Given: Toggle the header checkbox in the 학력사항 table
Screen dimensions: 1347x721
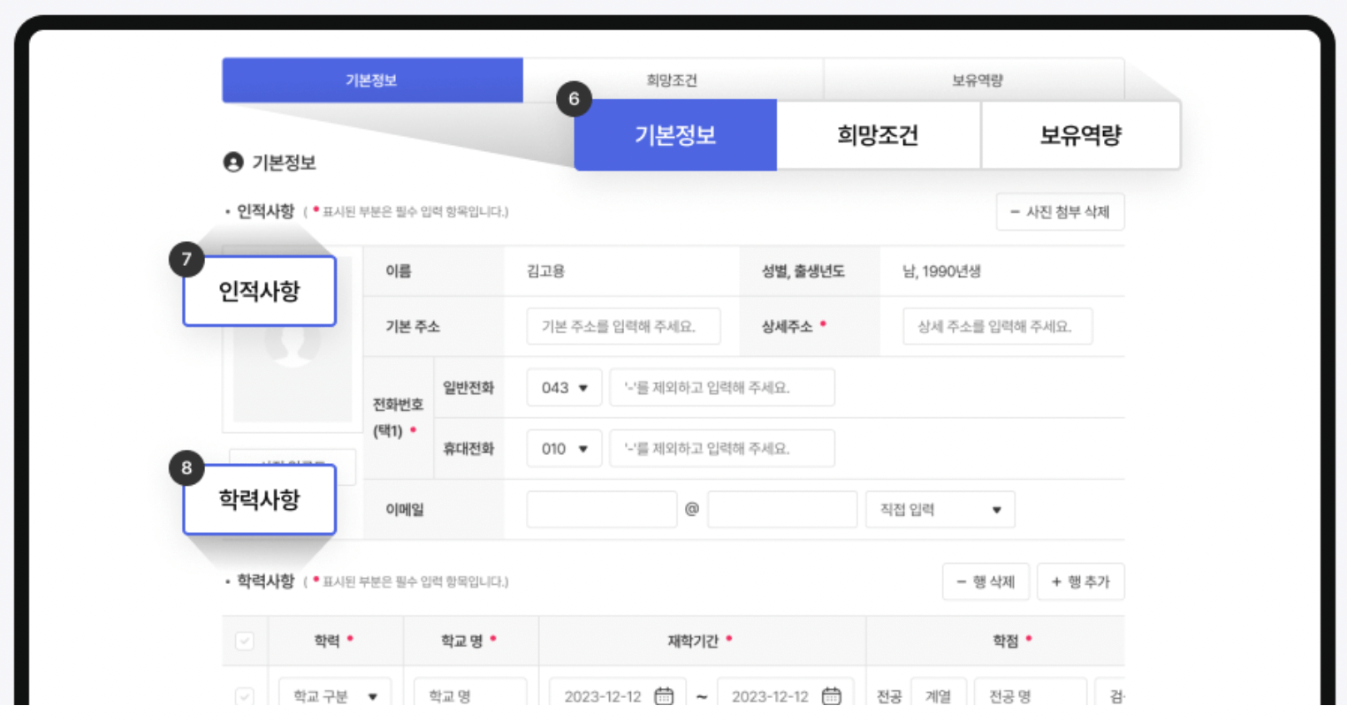Looking at the screenshot, I should [x=245, y=641].
